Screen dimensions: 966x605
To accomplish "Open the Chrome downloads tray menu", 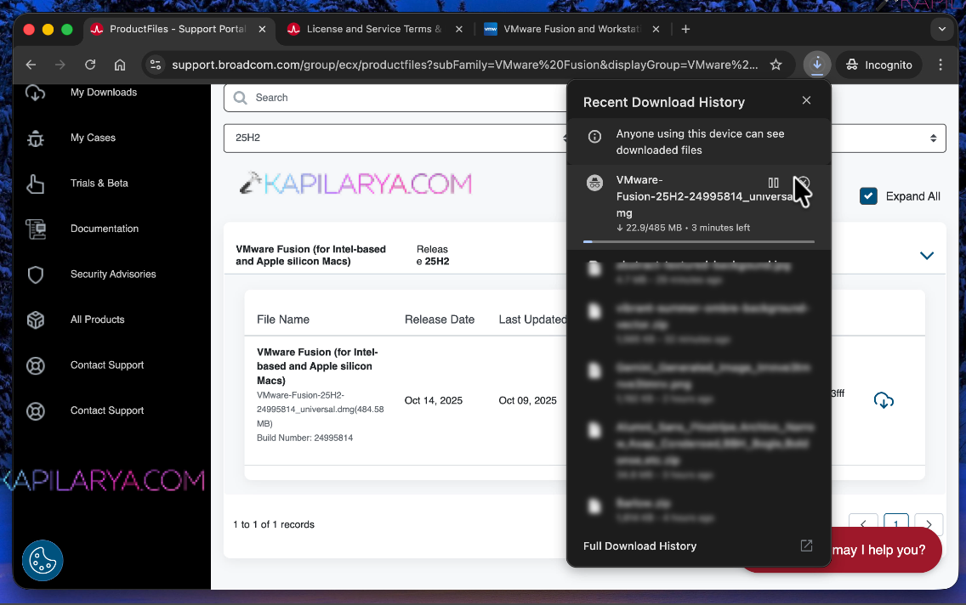I will [817, 64].
